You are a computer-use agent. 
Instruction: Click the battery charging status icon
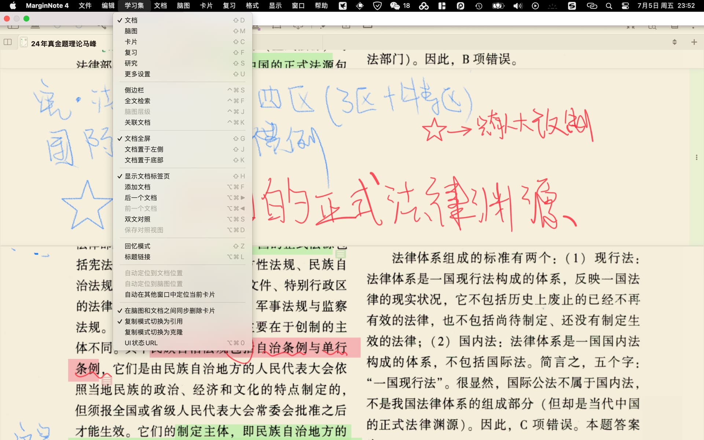click(x=498, y=5)
